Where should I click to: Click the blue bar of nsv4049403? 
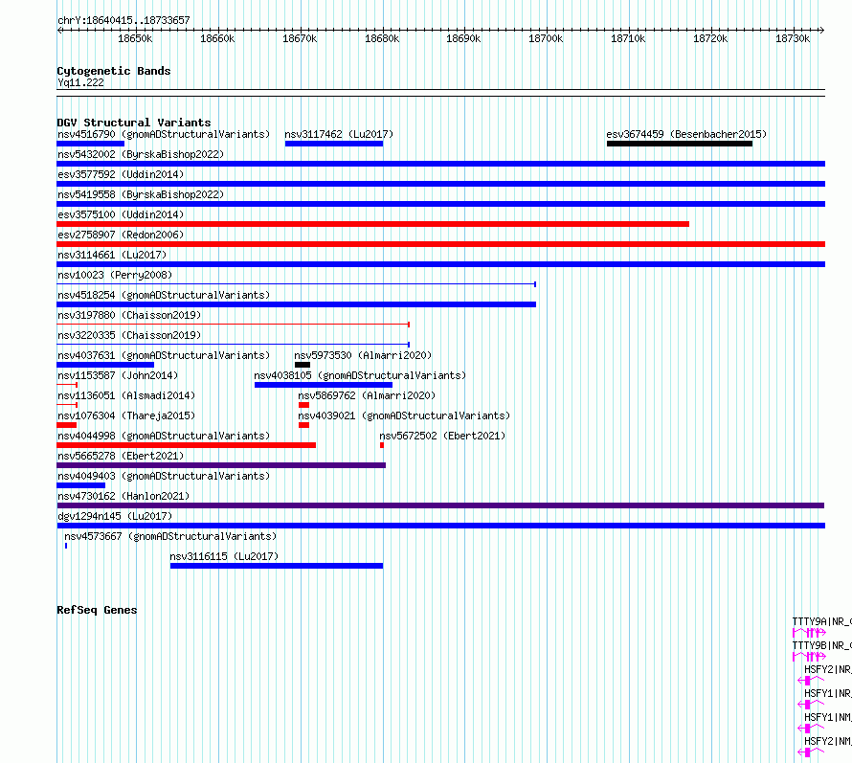tap(81, 485)
